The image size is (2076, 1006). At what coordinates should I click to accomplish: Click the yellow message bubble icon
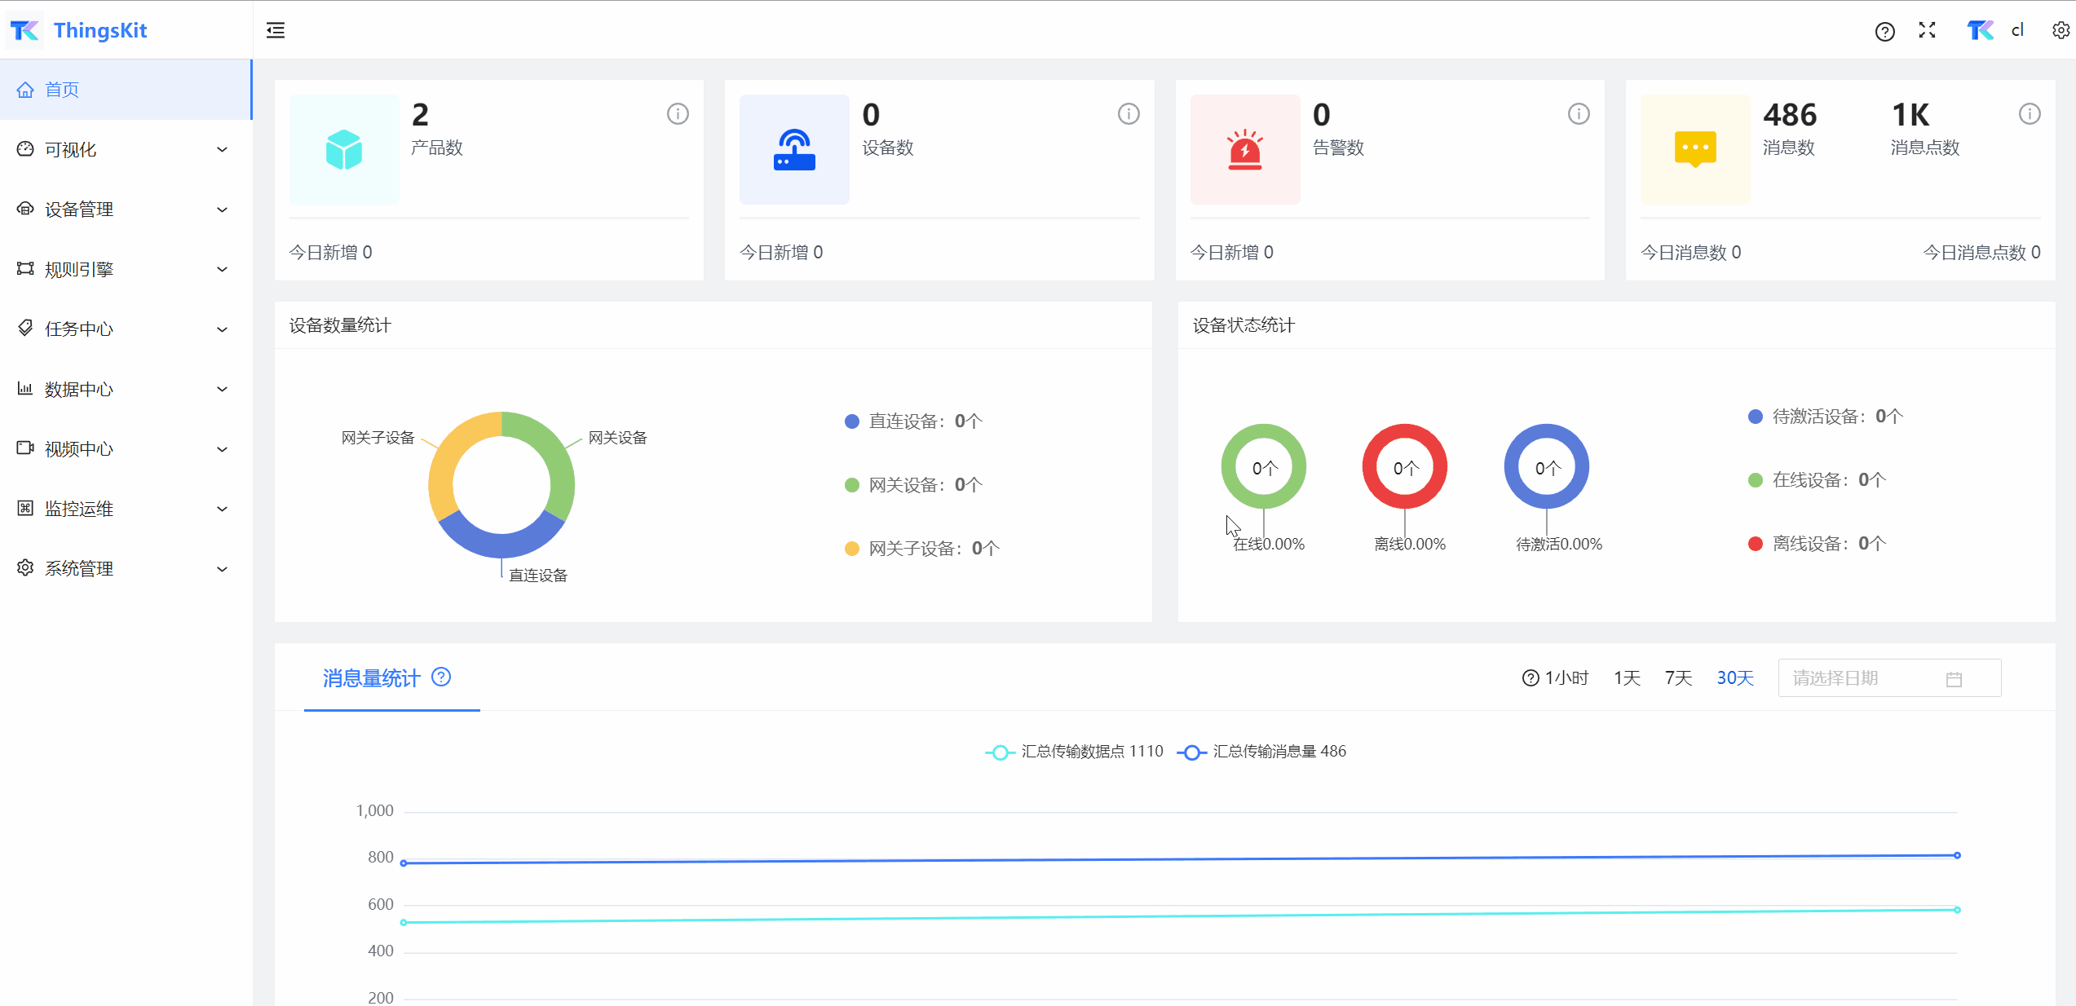pos(1695,149)
